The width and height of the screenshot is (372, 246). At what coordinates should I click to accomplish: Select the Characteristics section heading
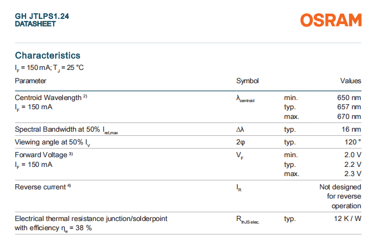(x=47, y=55)
